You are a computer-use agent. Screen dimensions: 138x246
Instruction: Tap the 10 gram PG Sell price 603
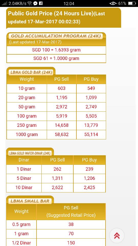coord(62,88)
